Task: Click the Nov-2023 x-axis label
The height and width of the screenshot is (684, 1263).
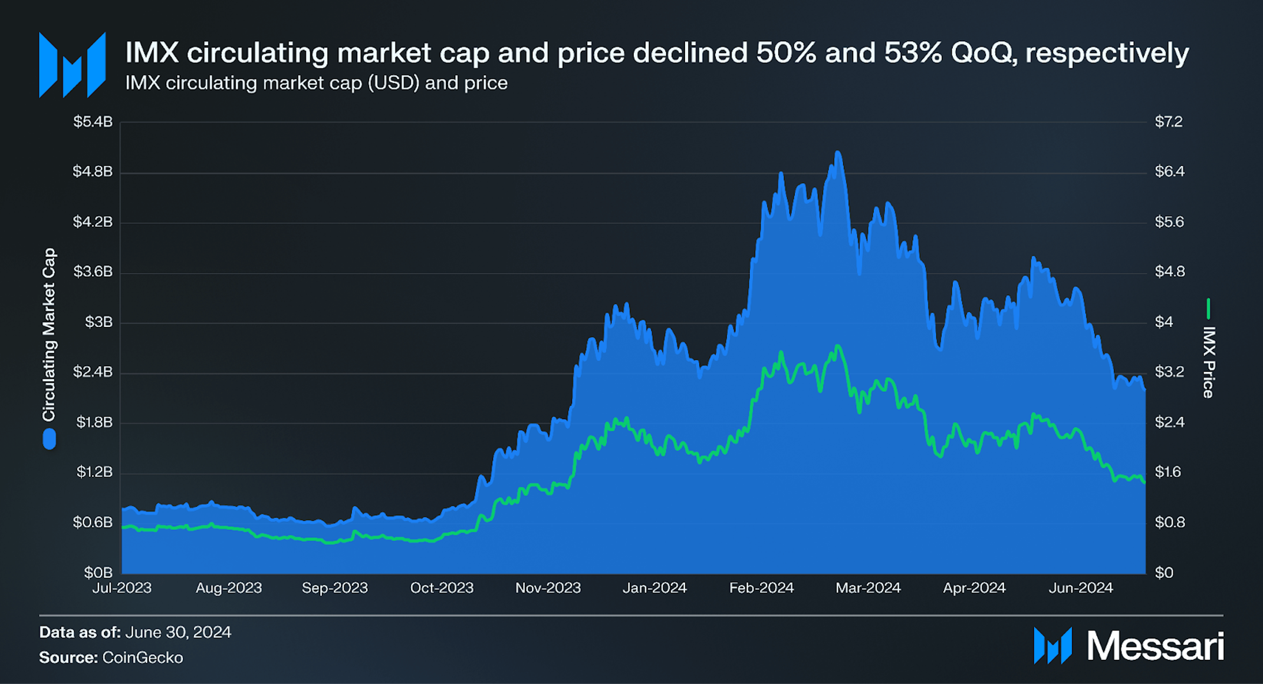Action: coord(548,588)
